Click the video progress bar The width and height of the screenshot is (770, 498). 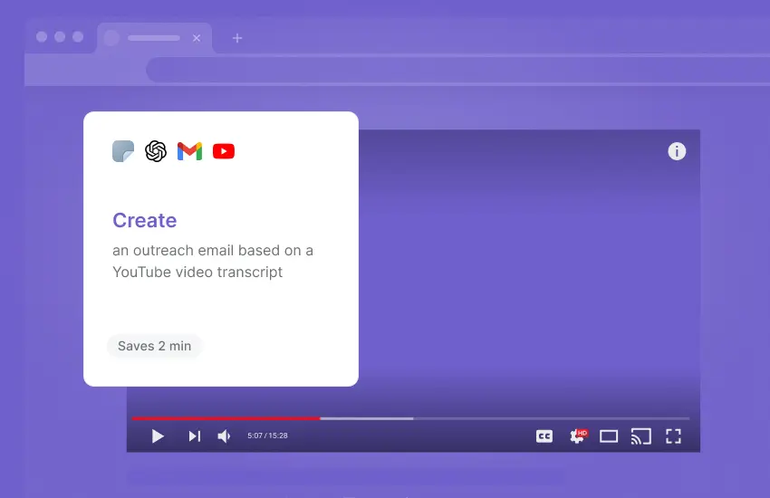[x=410, y=418]
